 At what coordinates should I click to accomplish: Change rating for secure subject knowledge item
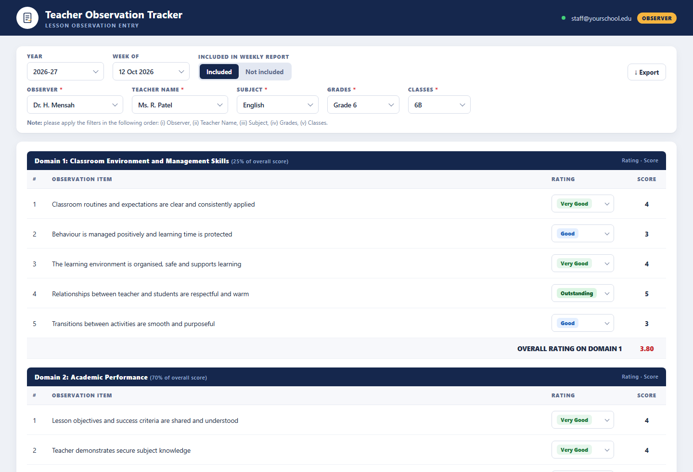(583, 450)
